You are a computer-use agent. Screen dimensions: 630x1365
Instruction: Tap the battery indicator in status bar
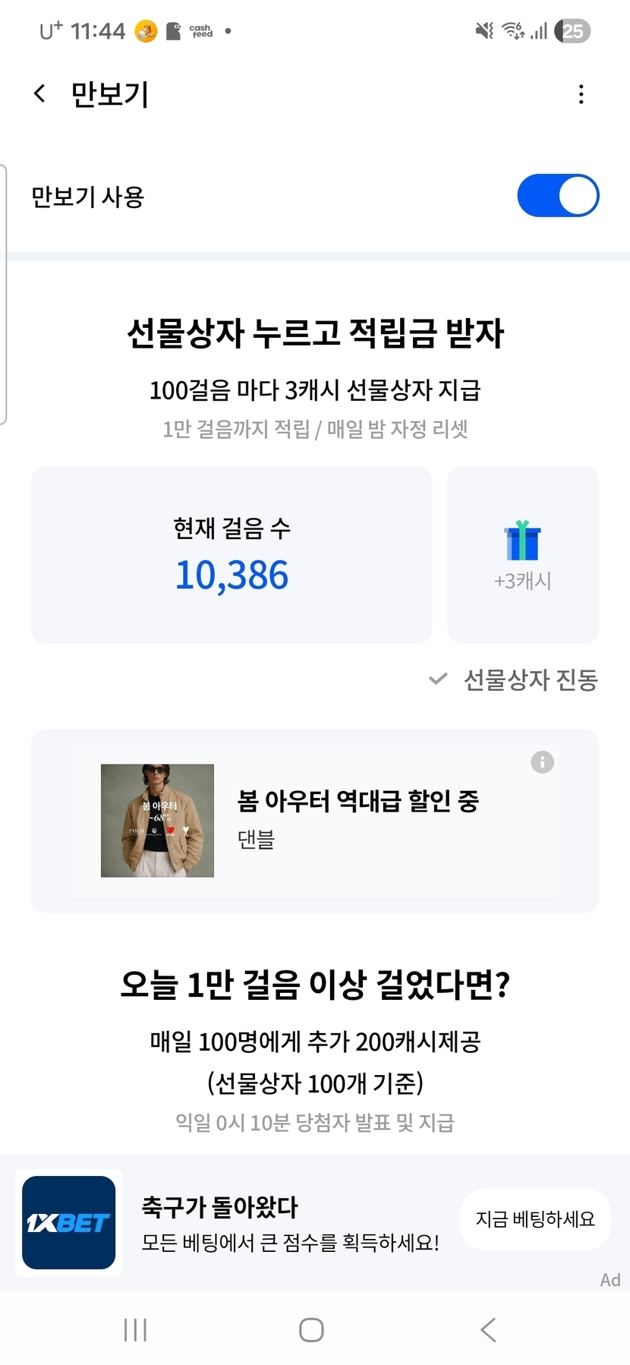point(572,31)
